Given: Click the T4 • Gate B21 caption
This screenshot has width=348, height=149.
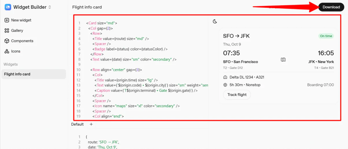Looking at the screenshot, I should click(x=324, y=68).
